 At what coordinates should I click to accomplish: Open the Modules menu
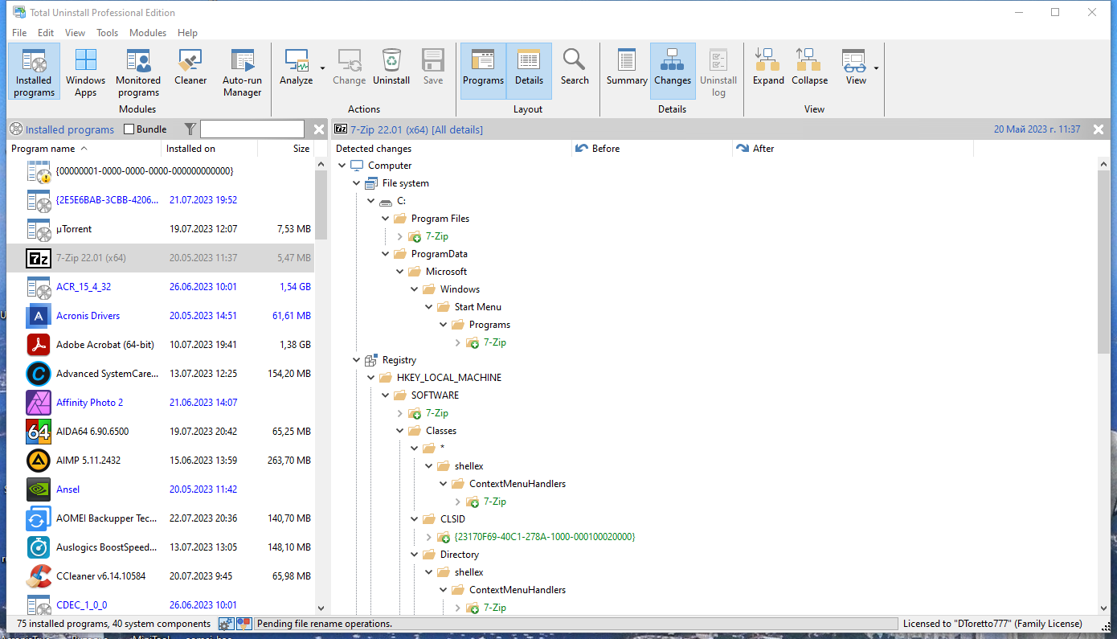pos(148,33)
